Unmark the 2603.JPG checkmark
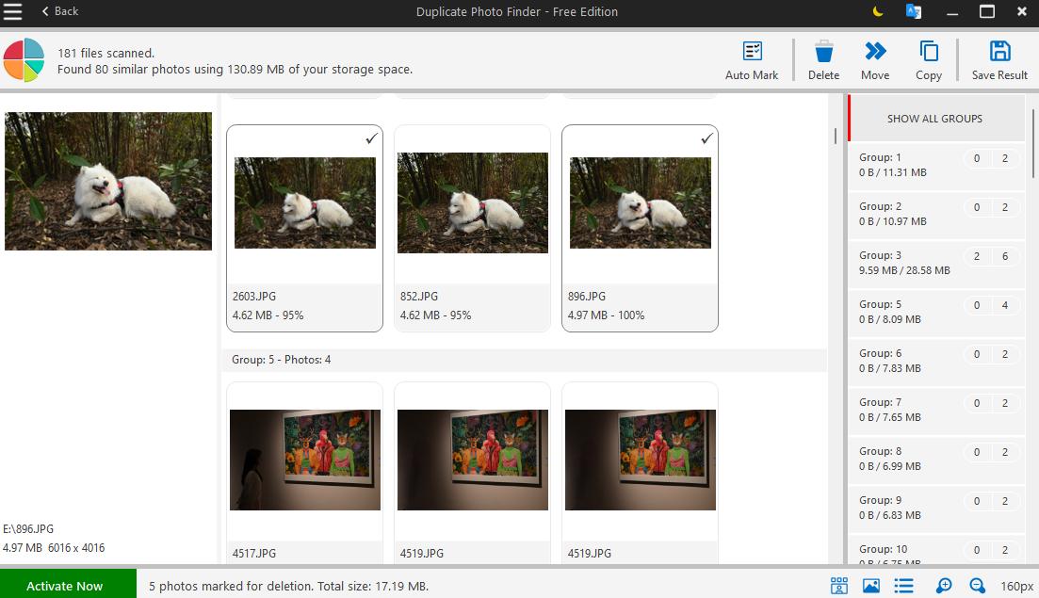 click(372, 138)
